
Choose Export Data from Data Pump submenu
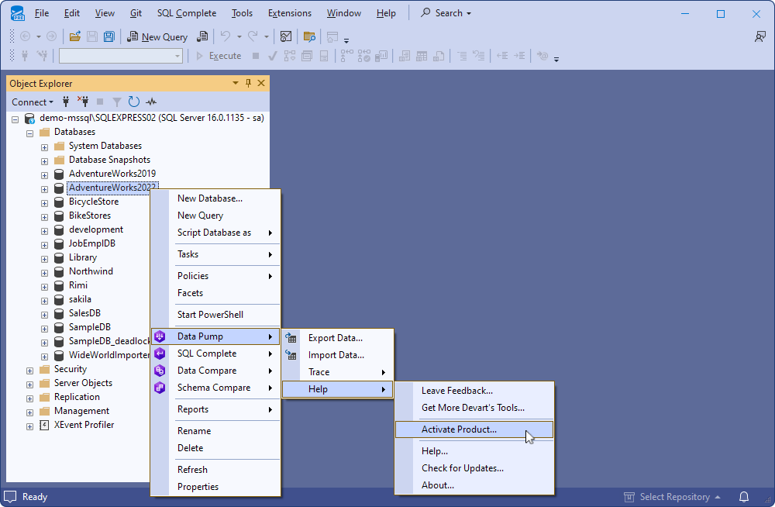338,338
